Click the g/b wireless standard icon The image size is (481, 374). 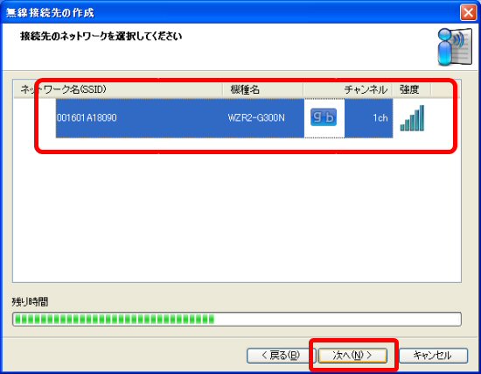(x=324, y=117)
